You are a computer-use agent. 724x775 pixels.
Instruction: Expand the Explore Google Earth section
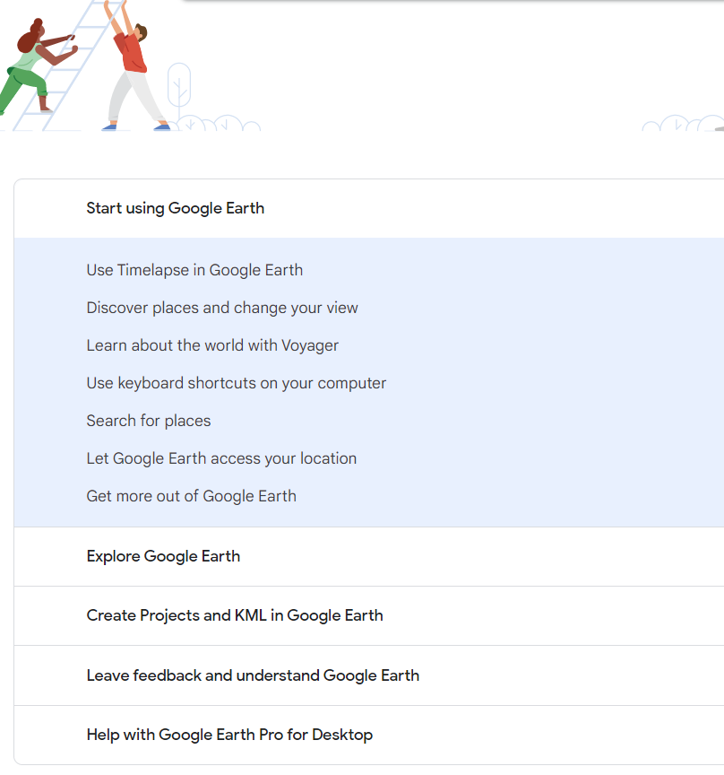[369, 556]
